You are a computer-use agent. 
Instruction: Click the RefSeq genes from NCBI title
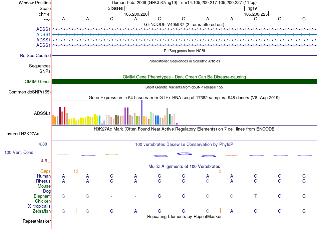pyautogui.click(x=184, y=51)
